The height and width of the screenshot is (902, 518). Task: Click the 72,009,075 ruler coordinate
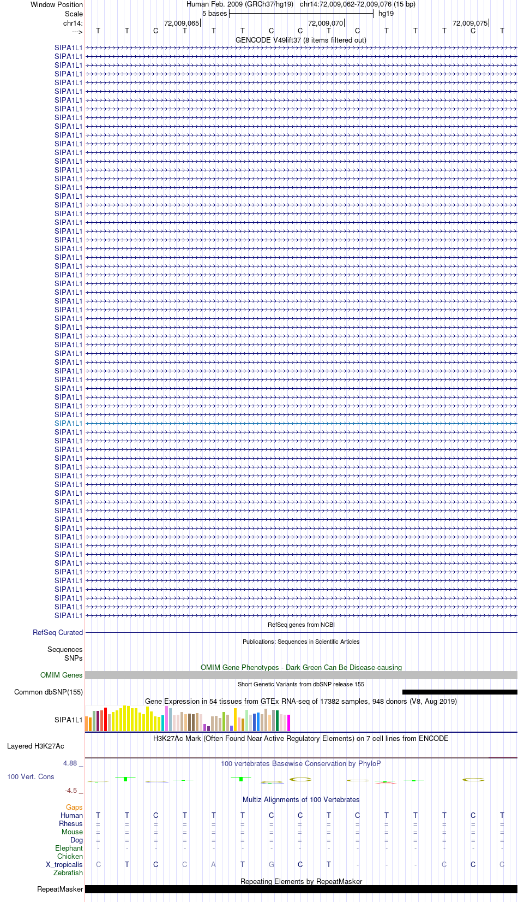click(x=470, y=23)
